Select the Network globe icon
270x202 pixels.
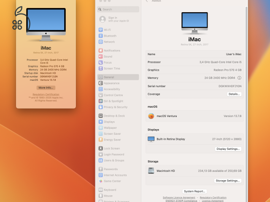(101, 42)
